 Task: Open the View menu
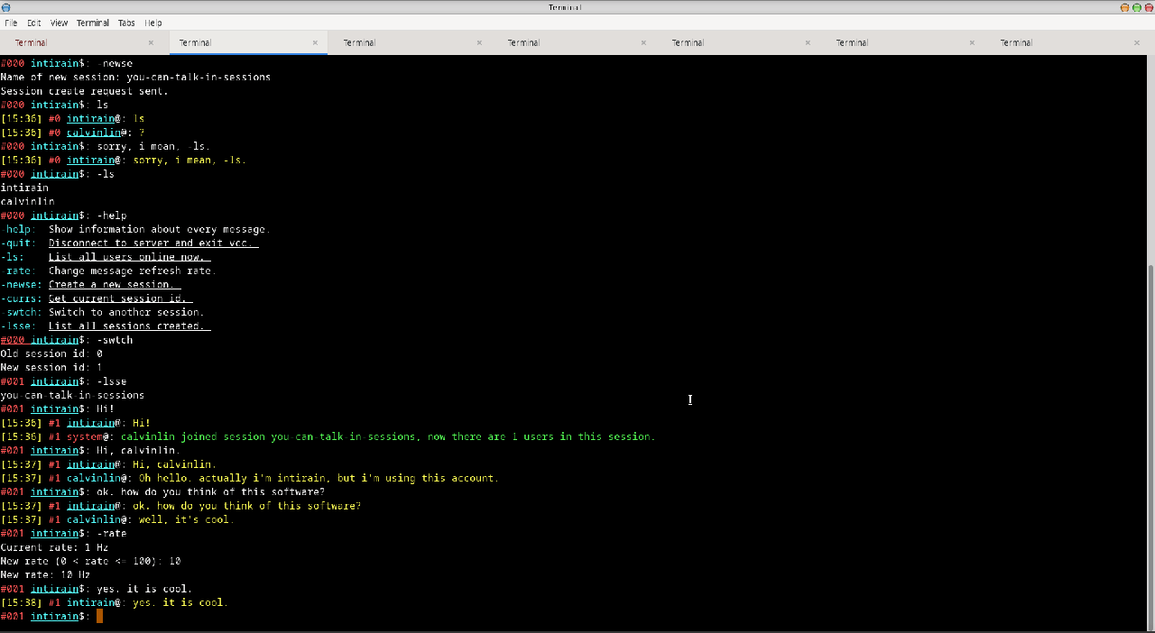tap(59, 23)
